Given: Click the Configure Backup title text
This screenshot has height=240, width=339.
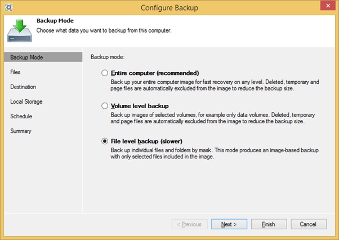Looking at the screenshot, I should pyautogui.click(x=169, y=8).
